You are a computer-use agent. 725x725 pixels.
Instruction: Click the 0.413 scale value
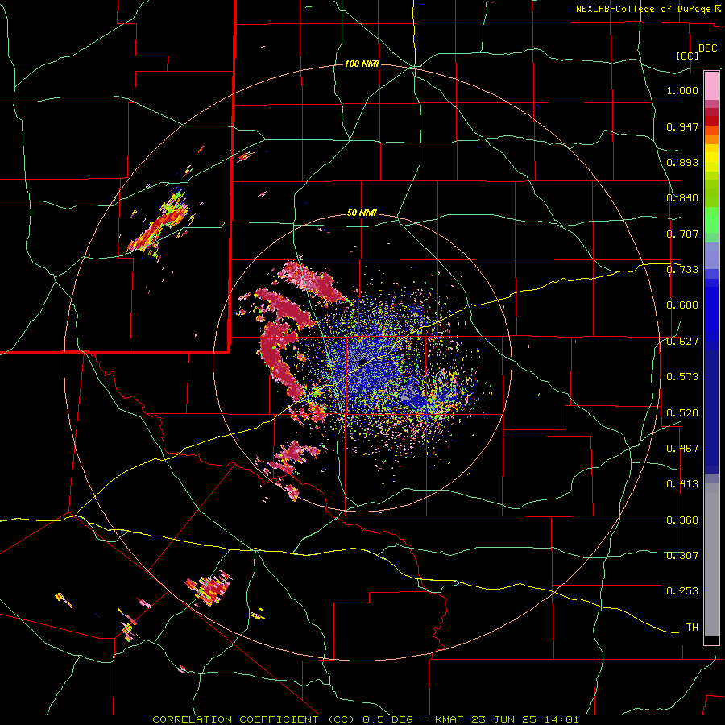[x=682, y=484]
